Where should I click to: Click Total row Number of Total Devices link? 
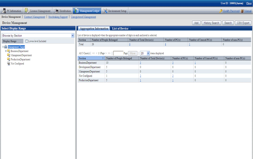point(130,44)
